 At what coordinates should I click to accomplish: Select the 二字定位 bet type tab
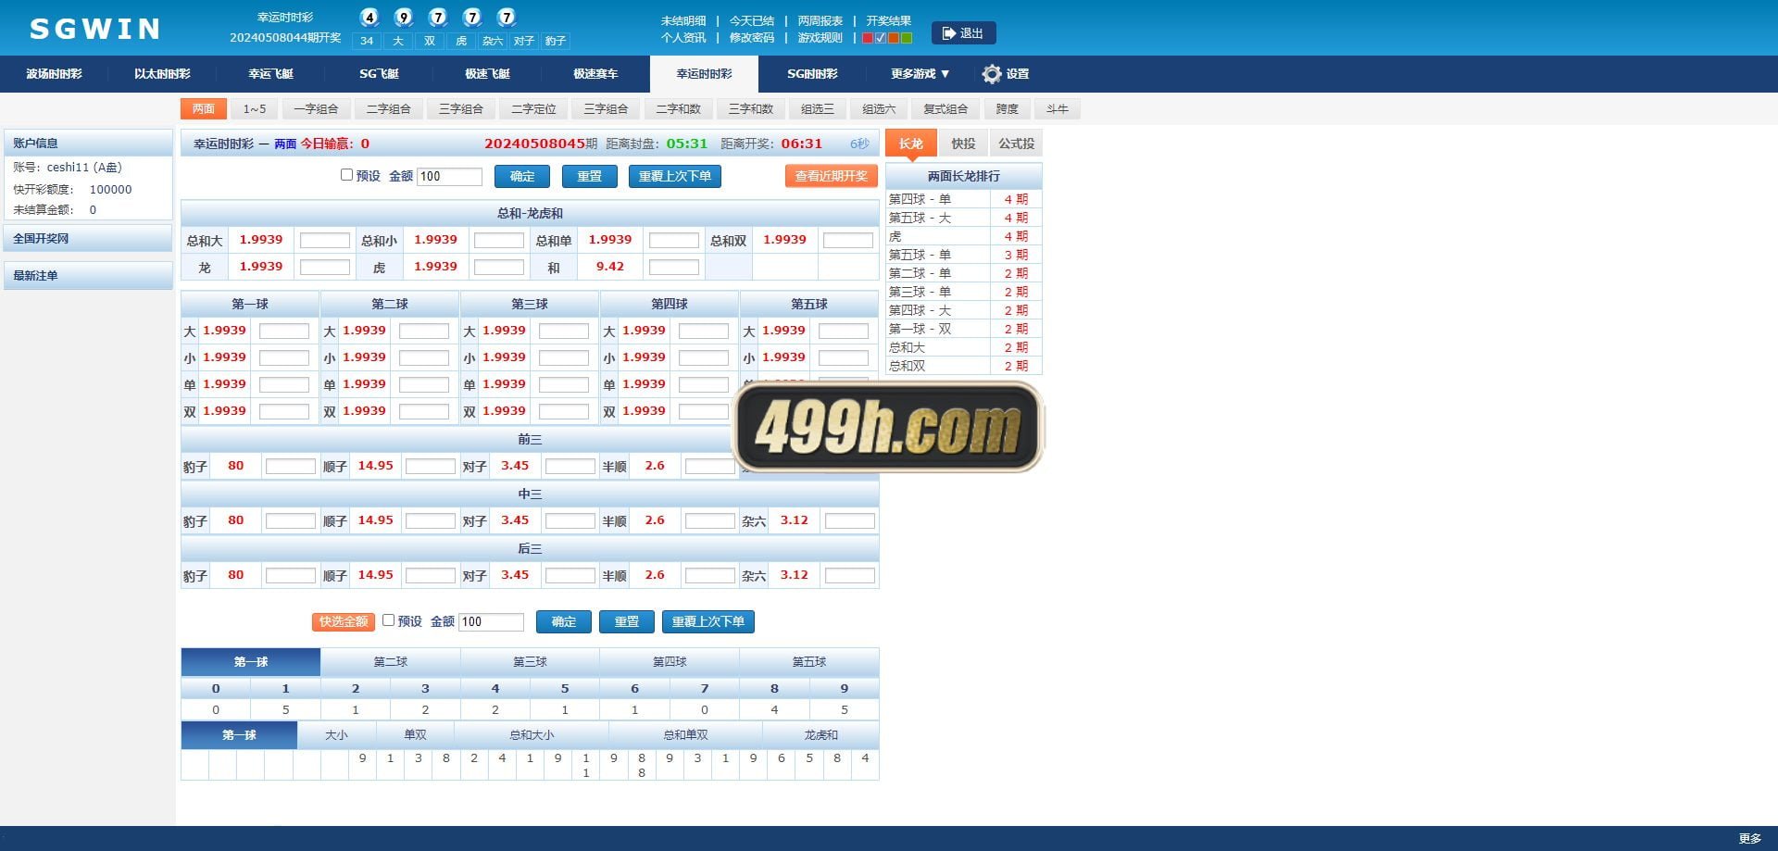[533, 109]
